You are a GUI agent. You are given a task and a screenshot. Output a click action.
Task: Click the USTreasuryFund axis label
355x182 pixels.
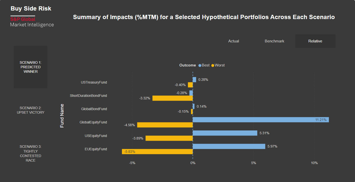(94, 82)
